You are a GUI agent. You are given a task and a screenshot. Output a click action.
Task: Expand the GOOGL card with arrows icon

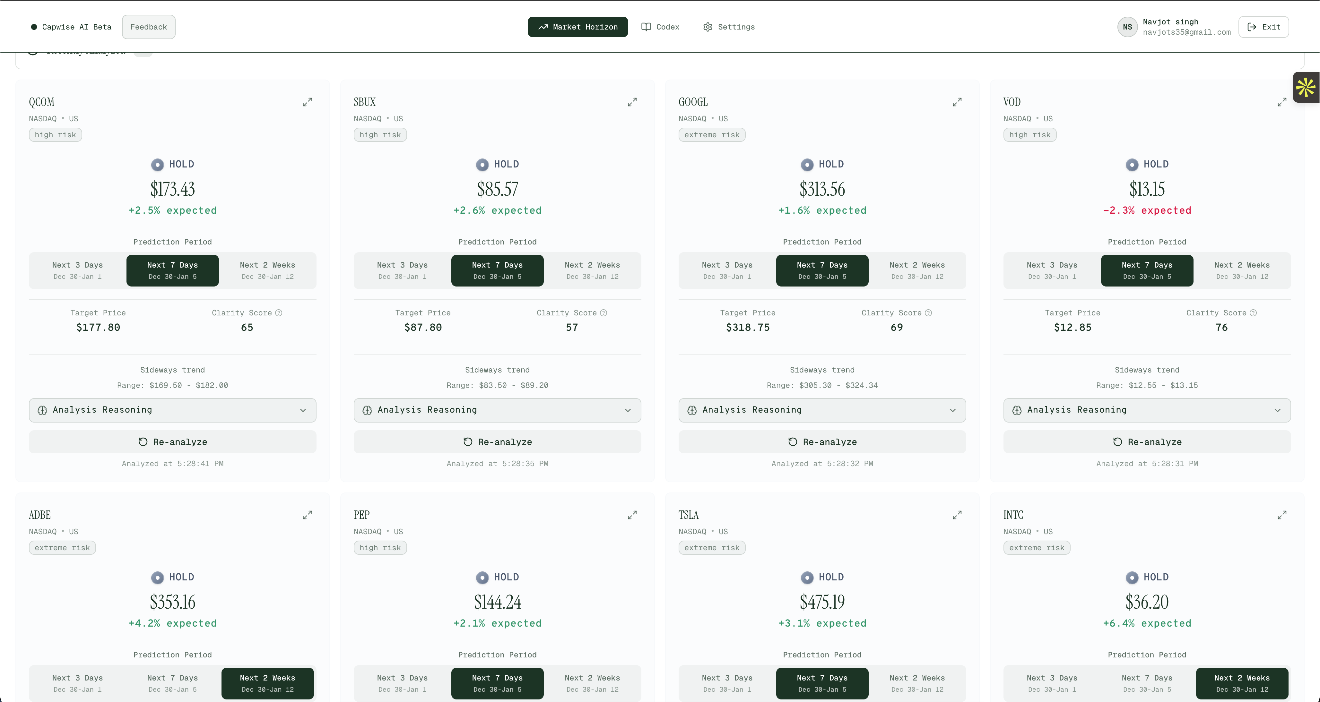click(957, 102)
